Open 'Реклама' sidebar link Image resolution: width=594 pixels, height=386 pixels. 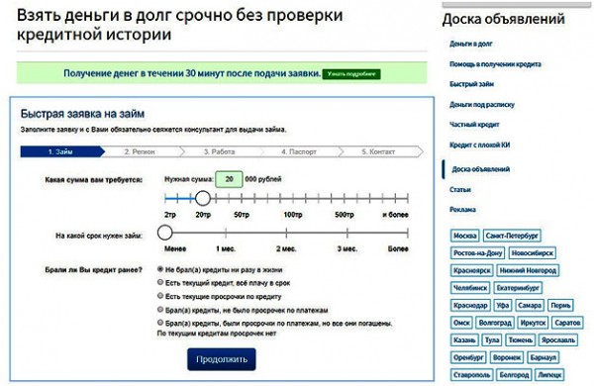point(462,210)
